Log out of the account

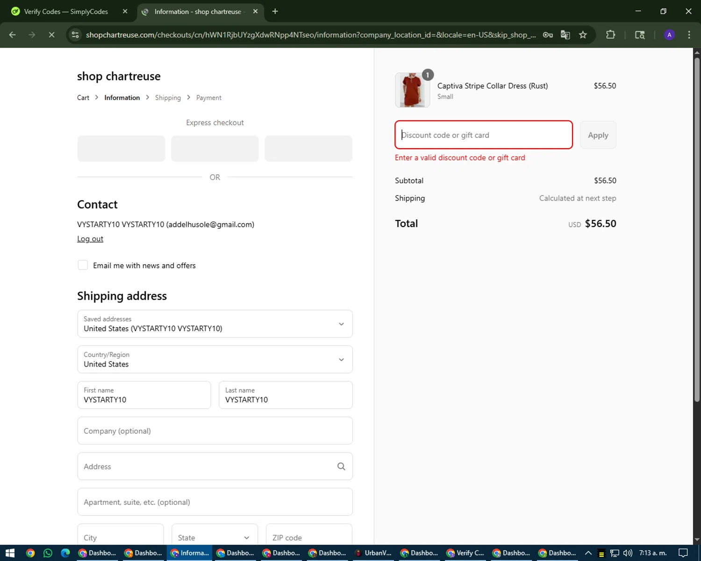pyautogui.click(x=90, y=239)
